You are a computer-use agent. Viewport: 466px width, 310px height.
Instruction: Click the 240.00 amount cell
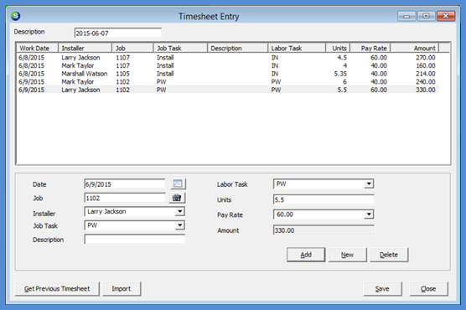click(x=425, y=81)
